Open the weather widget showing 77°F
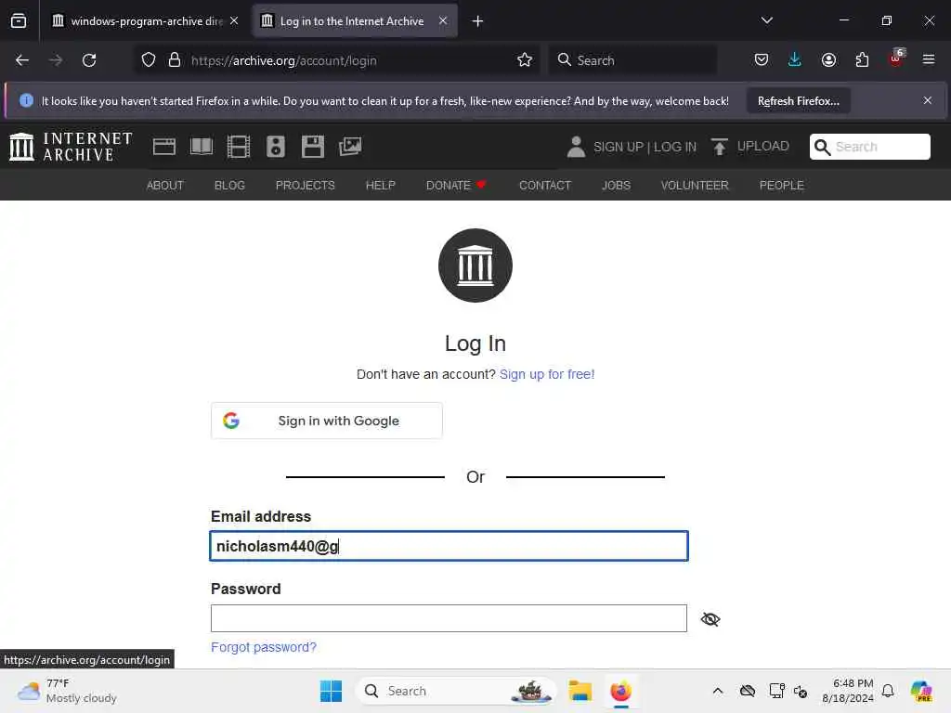951x713 pixels. (x=67, y=691)
